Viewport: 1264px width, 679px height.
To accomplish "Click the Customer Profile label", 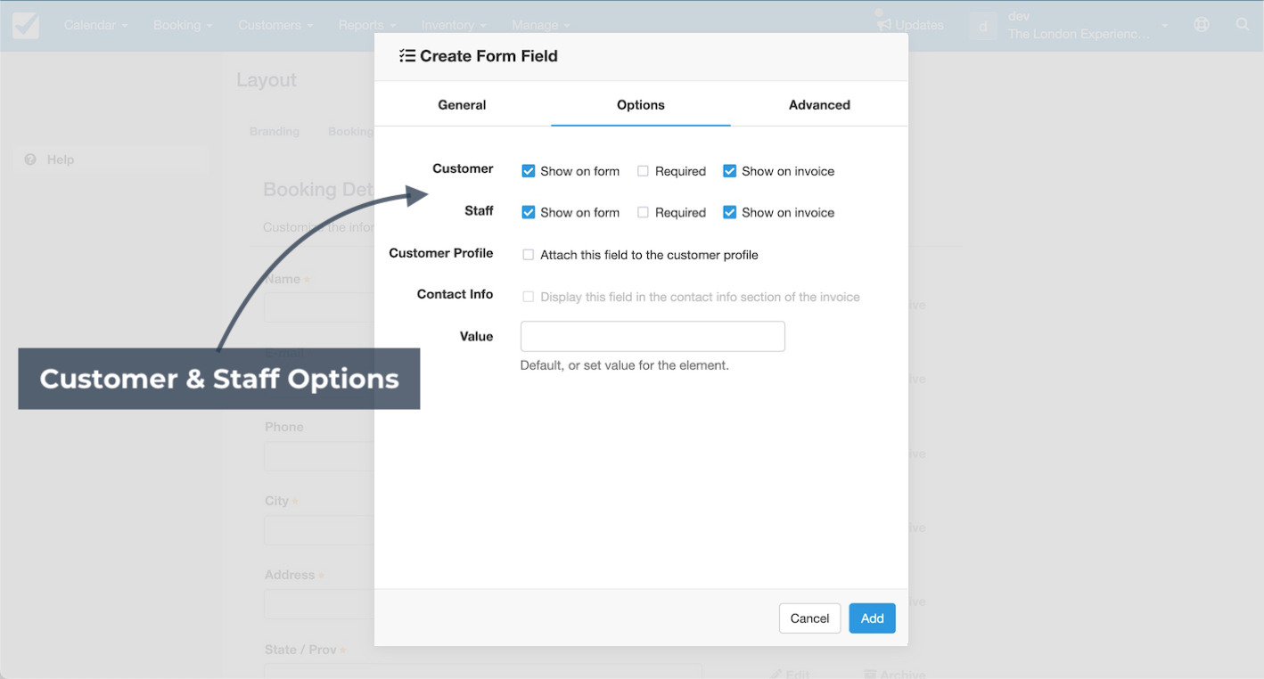I will click(x=441, y=253).
